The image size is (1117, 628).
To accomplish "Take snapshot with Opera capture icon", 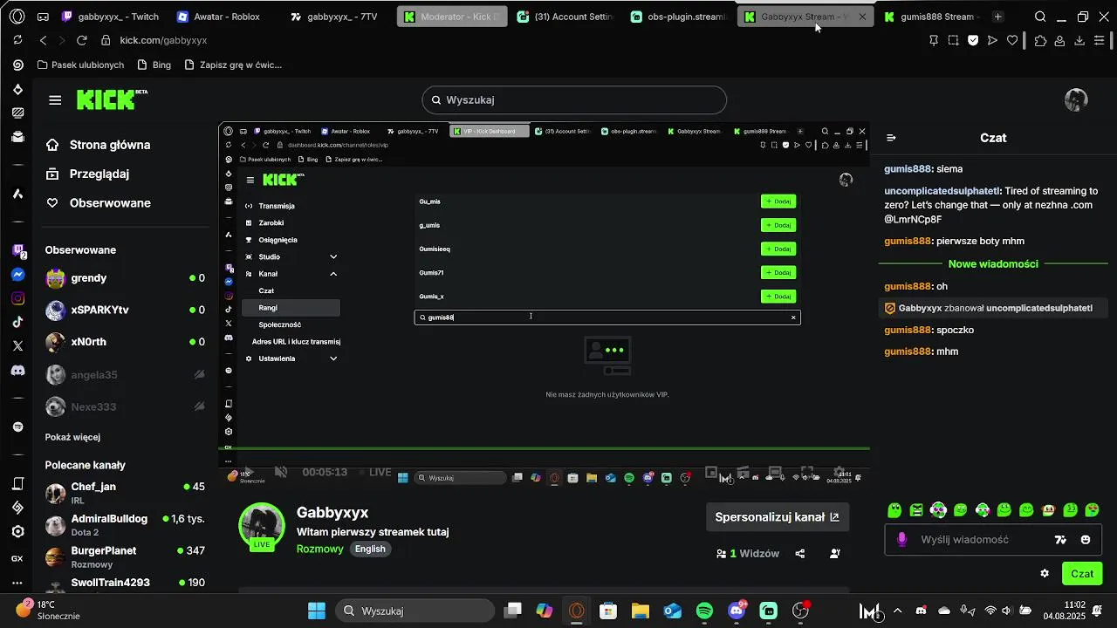I will click(953, 40).
